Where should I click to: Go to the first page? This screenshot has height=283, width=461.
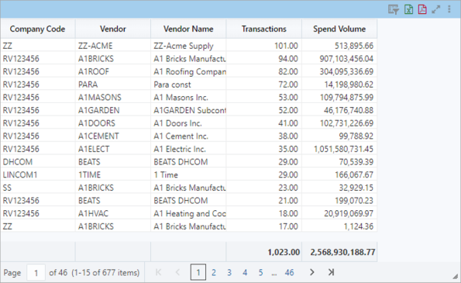click(x=158, y=272)
